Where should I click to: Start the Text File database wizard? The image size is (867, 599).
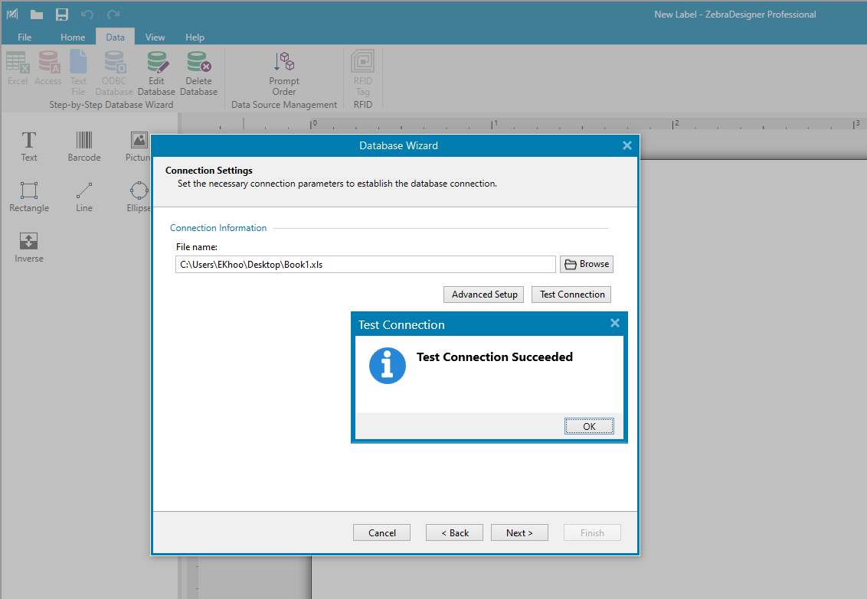pyautogui.click(x=79, y=73)
